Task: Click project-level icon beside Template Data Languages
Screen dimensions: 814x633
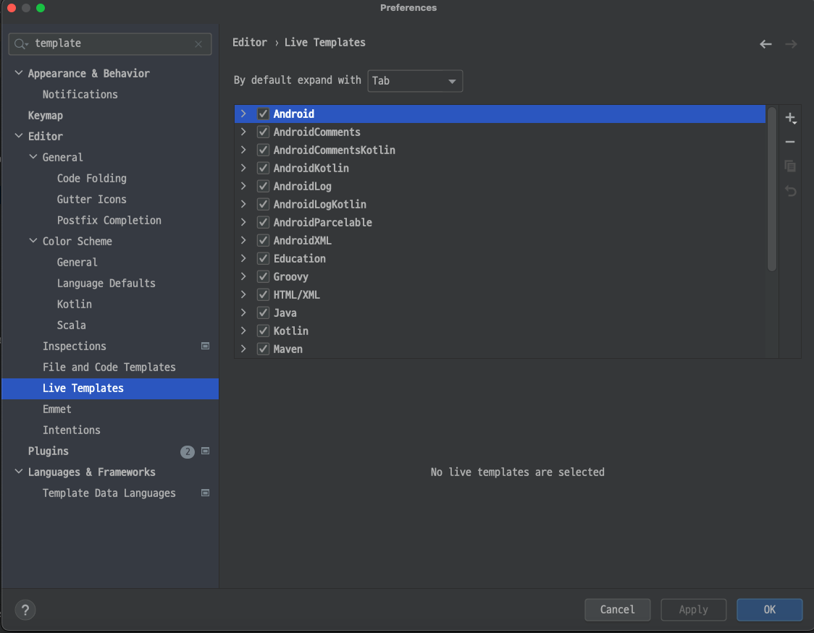Action: coord(205,493)
